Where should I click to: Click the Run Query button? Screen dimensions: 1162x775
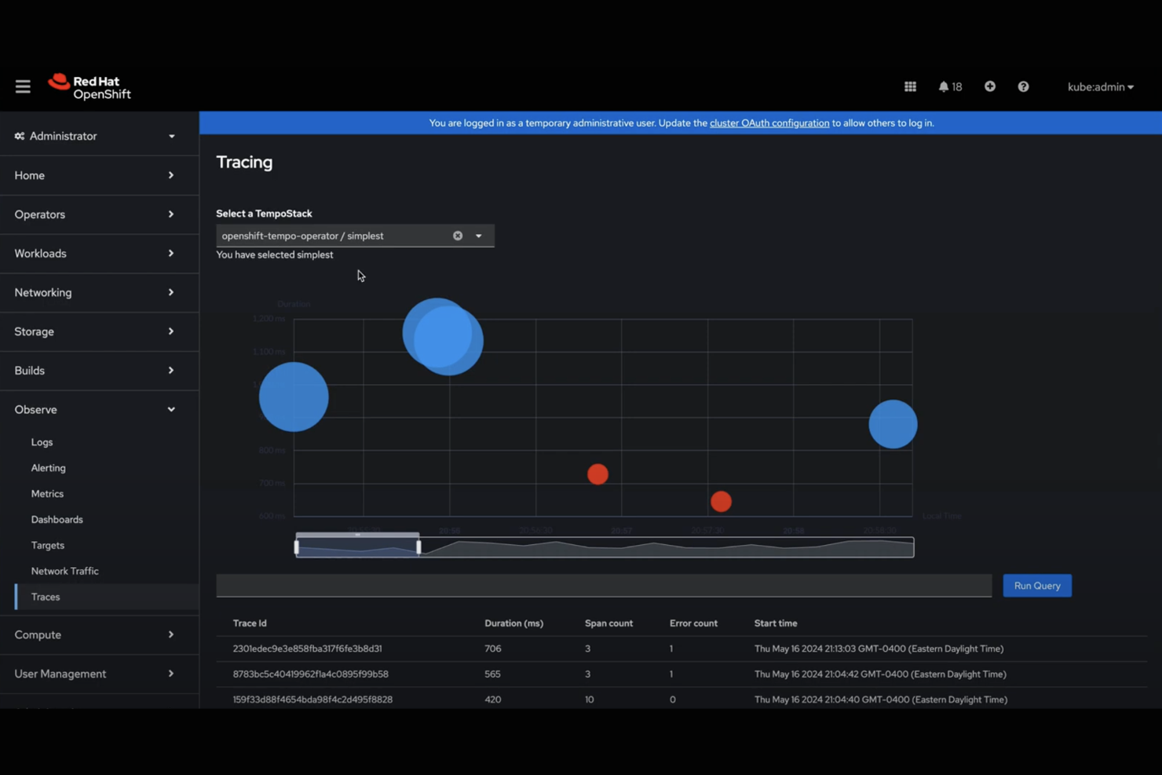click(1036, 585)
